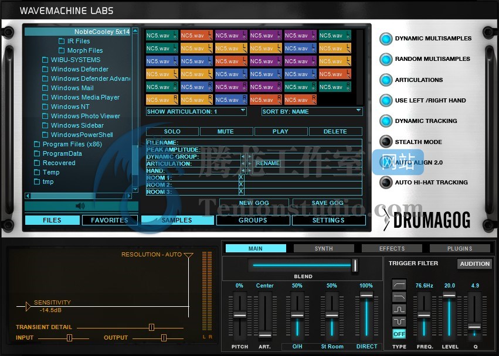Click the Blend slider handle
The image size is (499, 356).
tap(355, 266)
